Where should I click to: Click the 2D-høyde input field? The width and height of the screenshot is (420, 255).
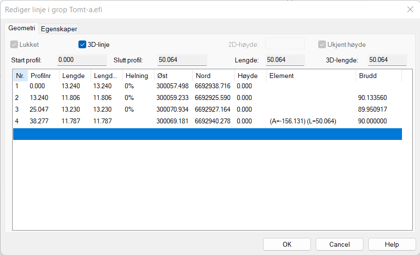pyautogui.click(x=285, y=44)
